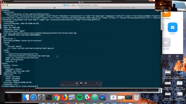Rewind the QuickTime recording
Viewport: 186px width, 104px height.
coord(76,83)
